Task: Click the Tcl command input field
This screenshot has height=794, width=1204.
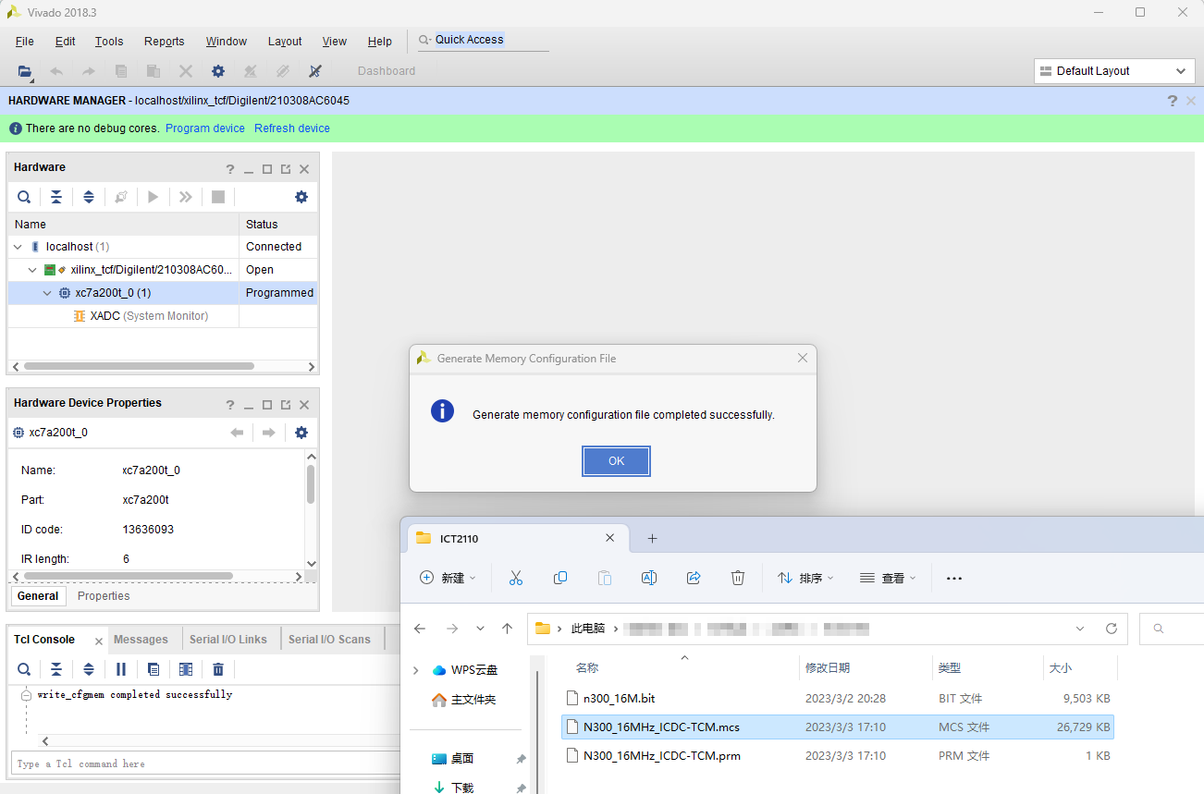Action: [205, 763]
